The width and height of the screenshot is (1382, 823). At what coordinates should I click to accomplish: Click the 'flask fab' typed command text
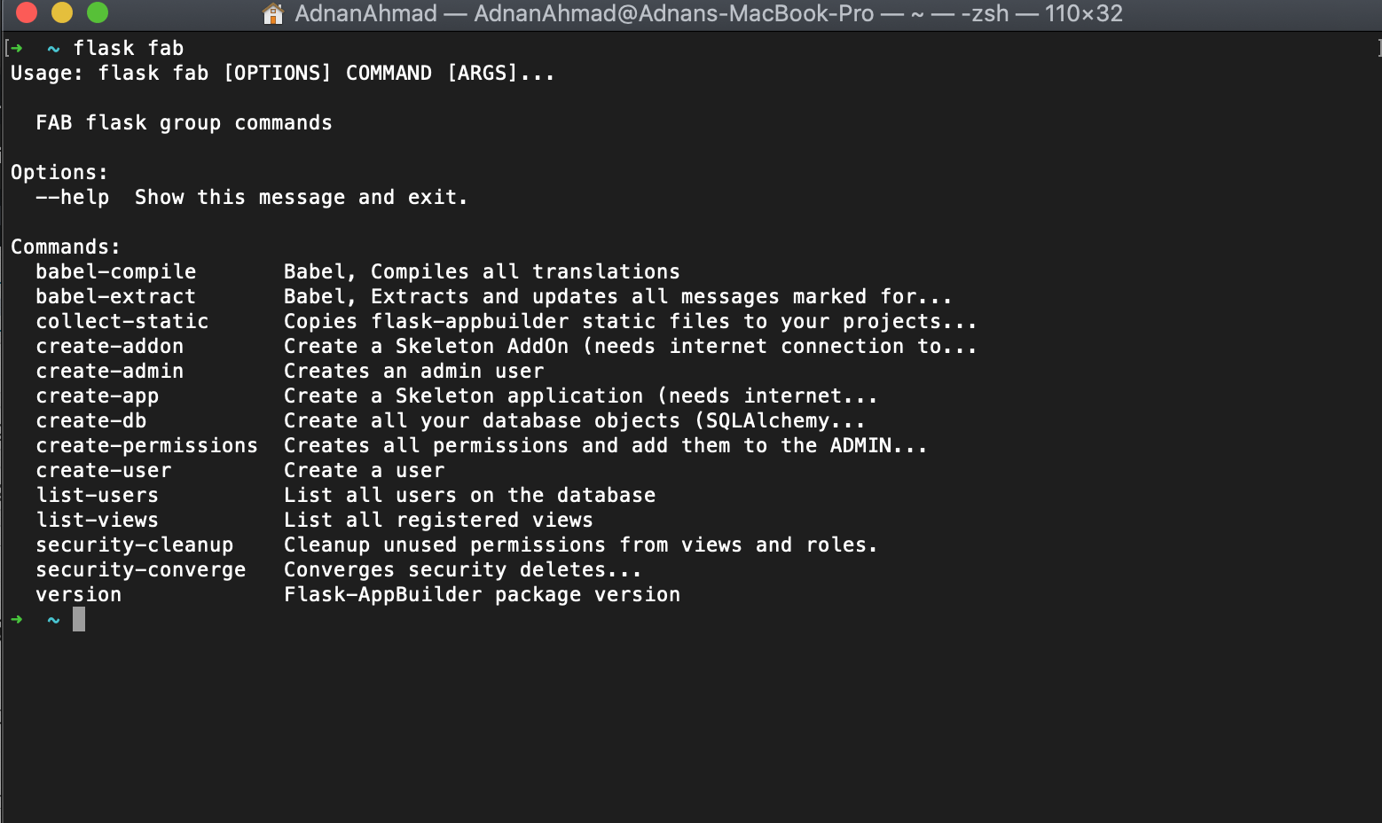(x=129, y=48)
